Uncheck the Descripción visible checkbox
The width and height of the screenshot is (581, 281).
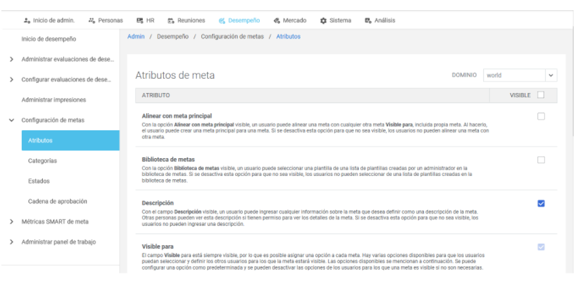click(x=541, y=203)
